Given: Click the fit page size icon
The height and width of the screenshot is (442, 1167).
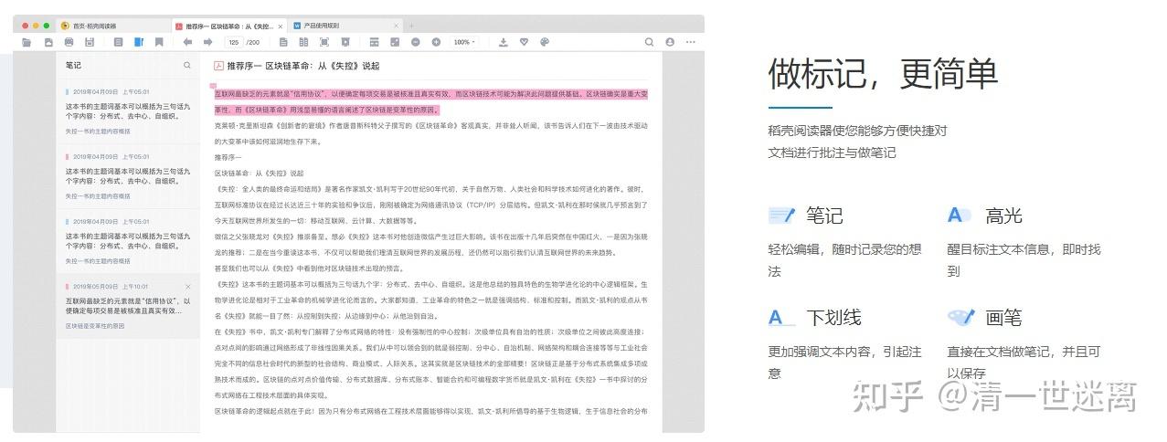Looking at the screenshot, I should pos(395,42).
